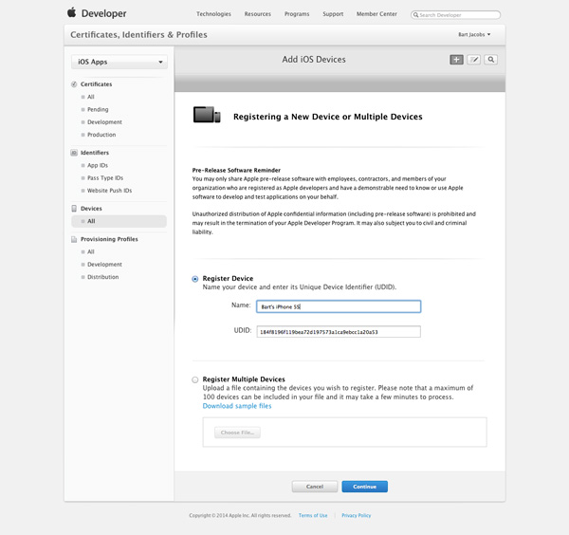The height and width of the screenshot is (535, 569).
Task: Click the UDID input field
Action: 339,332
